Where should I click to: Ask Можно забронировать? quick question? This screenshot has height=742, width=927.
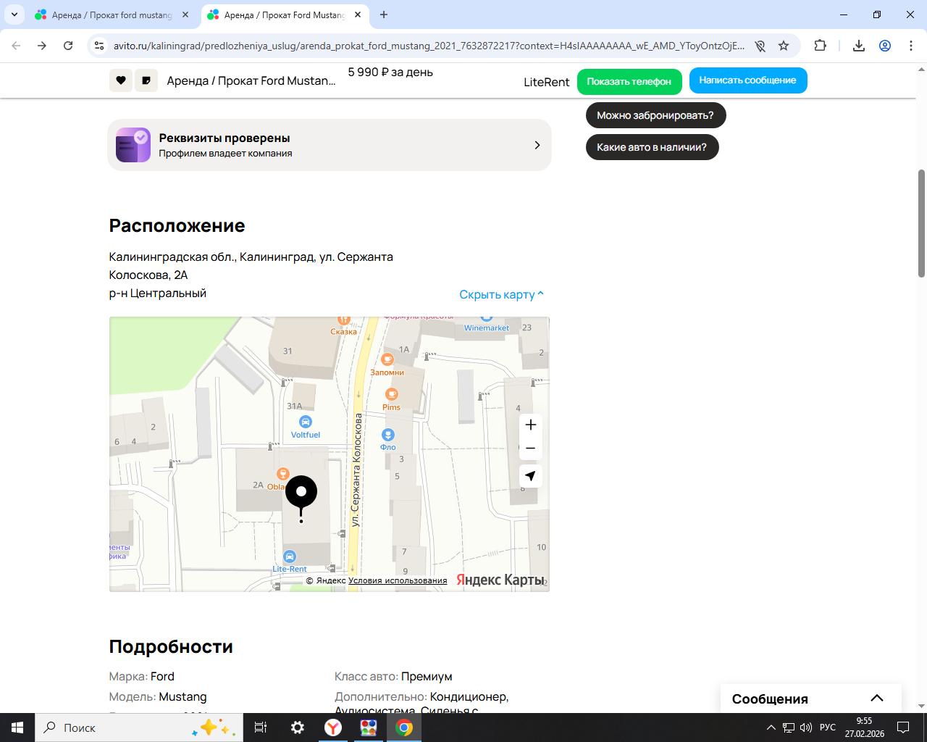pos(655,115)
